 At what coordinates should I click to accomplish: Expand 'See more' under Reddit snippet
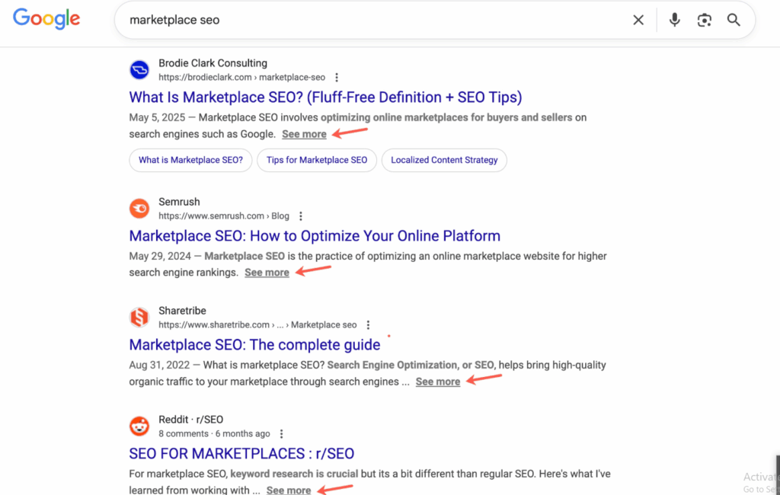pyautogui.click(x=289, y=490)
